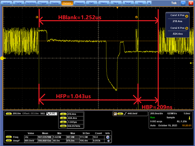This screenshot has height=146, width=195.
Task: Click the 1/Δt cursor readout badge
Action: tap(63, 126)
